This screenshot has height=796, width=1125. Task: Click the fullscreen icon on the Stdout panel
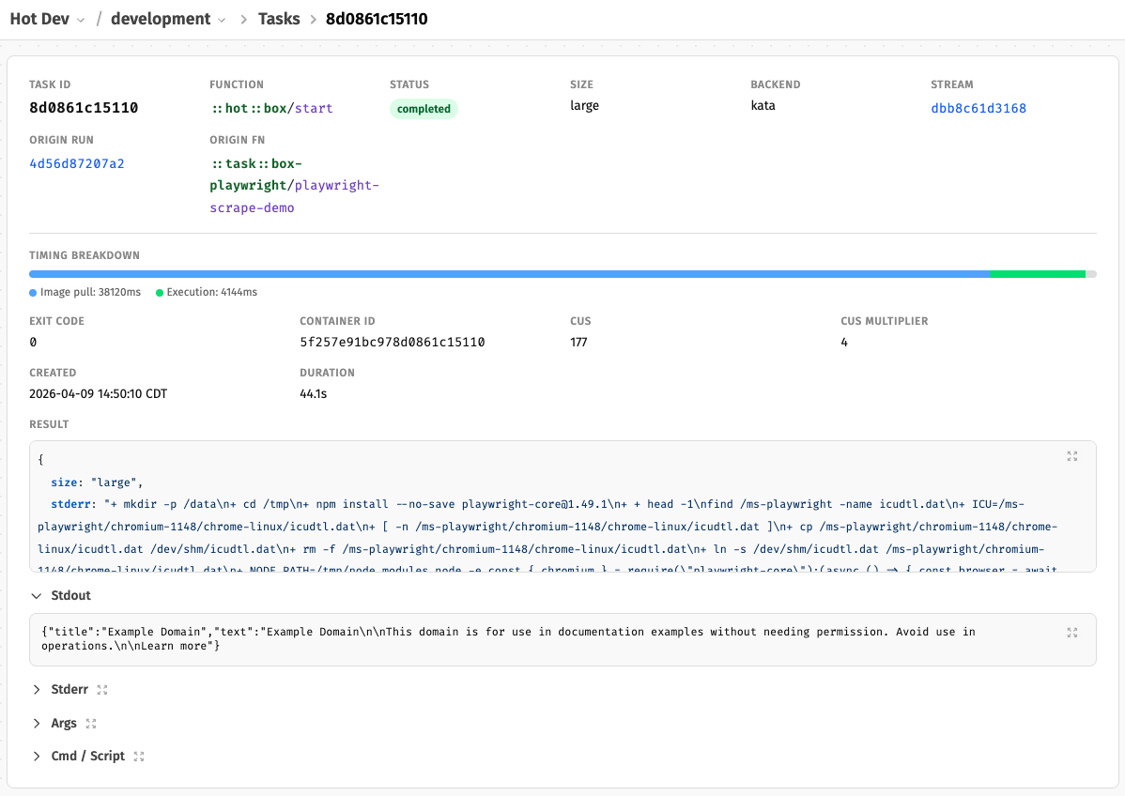(x=1071, y=633)
